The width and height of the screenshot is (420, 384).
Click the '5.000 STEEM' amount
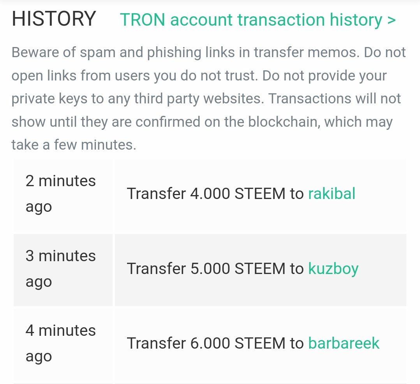pyautogui.click(x=238, y=268)
